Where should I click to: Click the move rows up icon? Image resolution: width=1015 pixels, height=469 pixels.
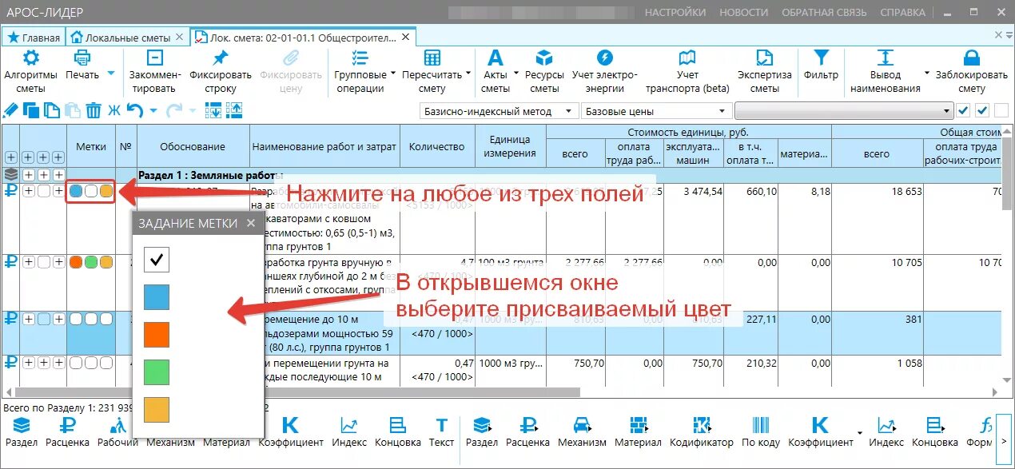(x=234, y=110)
